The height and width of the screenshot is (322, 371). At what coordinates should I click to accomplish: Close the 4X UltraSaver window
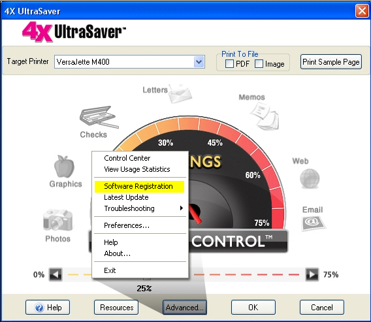click(362, 11)
